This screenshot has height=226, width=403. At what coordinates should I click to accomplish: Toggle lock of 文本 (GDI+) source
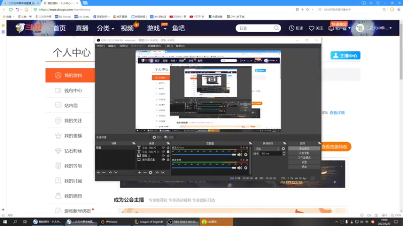[x=168, y=148]
